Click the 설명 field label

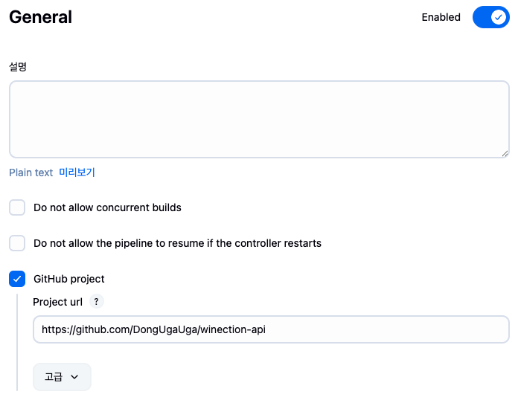(18, 66)
